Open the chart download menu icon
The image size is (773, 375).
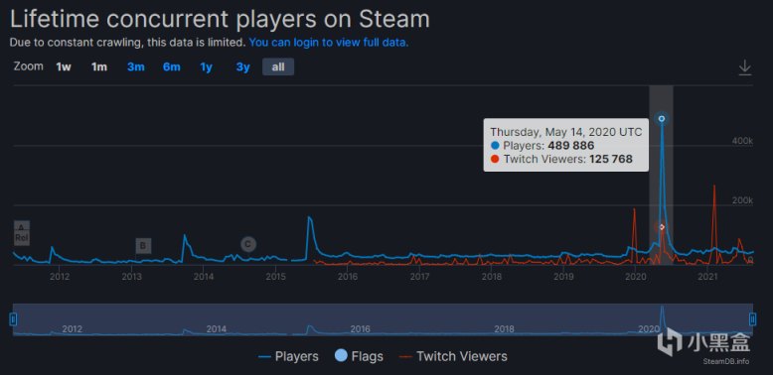[744, 67]
